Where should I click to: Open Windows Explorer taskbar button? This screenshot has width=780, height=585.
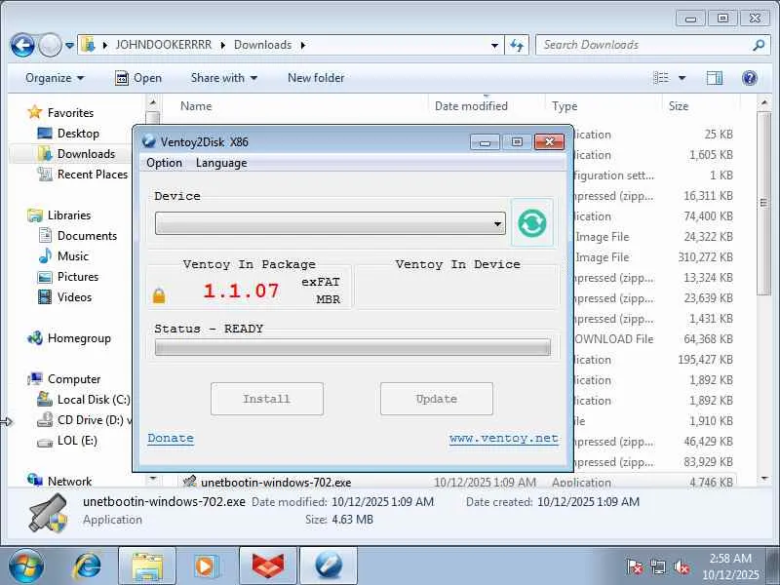tap(147, 566)
